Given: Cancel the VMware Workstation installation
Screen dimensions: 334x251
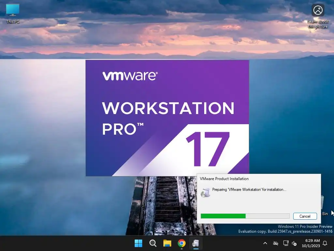Looking at the screenshot, I should [305, 216].
